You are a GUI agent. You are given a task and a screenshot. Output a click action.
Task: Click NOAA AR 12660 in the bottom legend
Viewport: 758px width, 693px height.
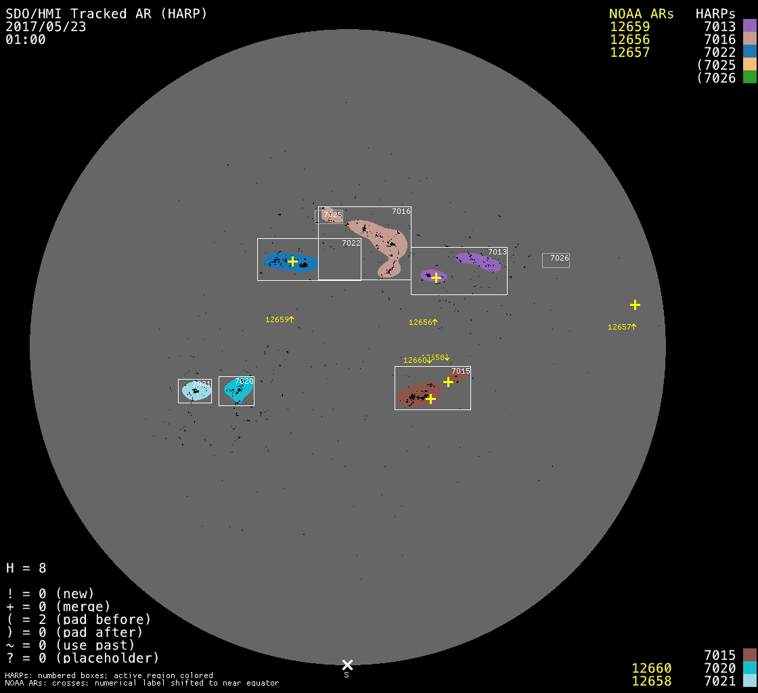pos(651,668)
